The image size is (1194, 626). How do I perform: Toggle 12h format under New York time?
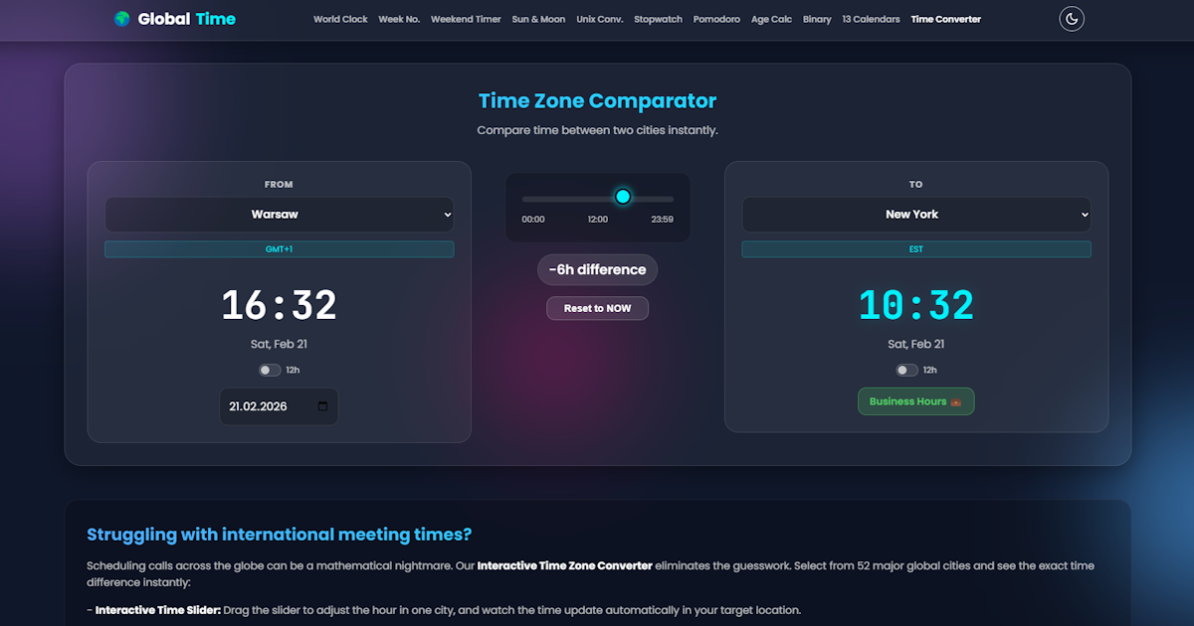[x=906, y=370]
